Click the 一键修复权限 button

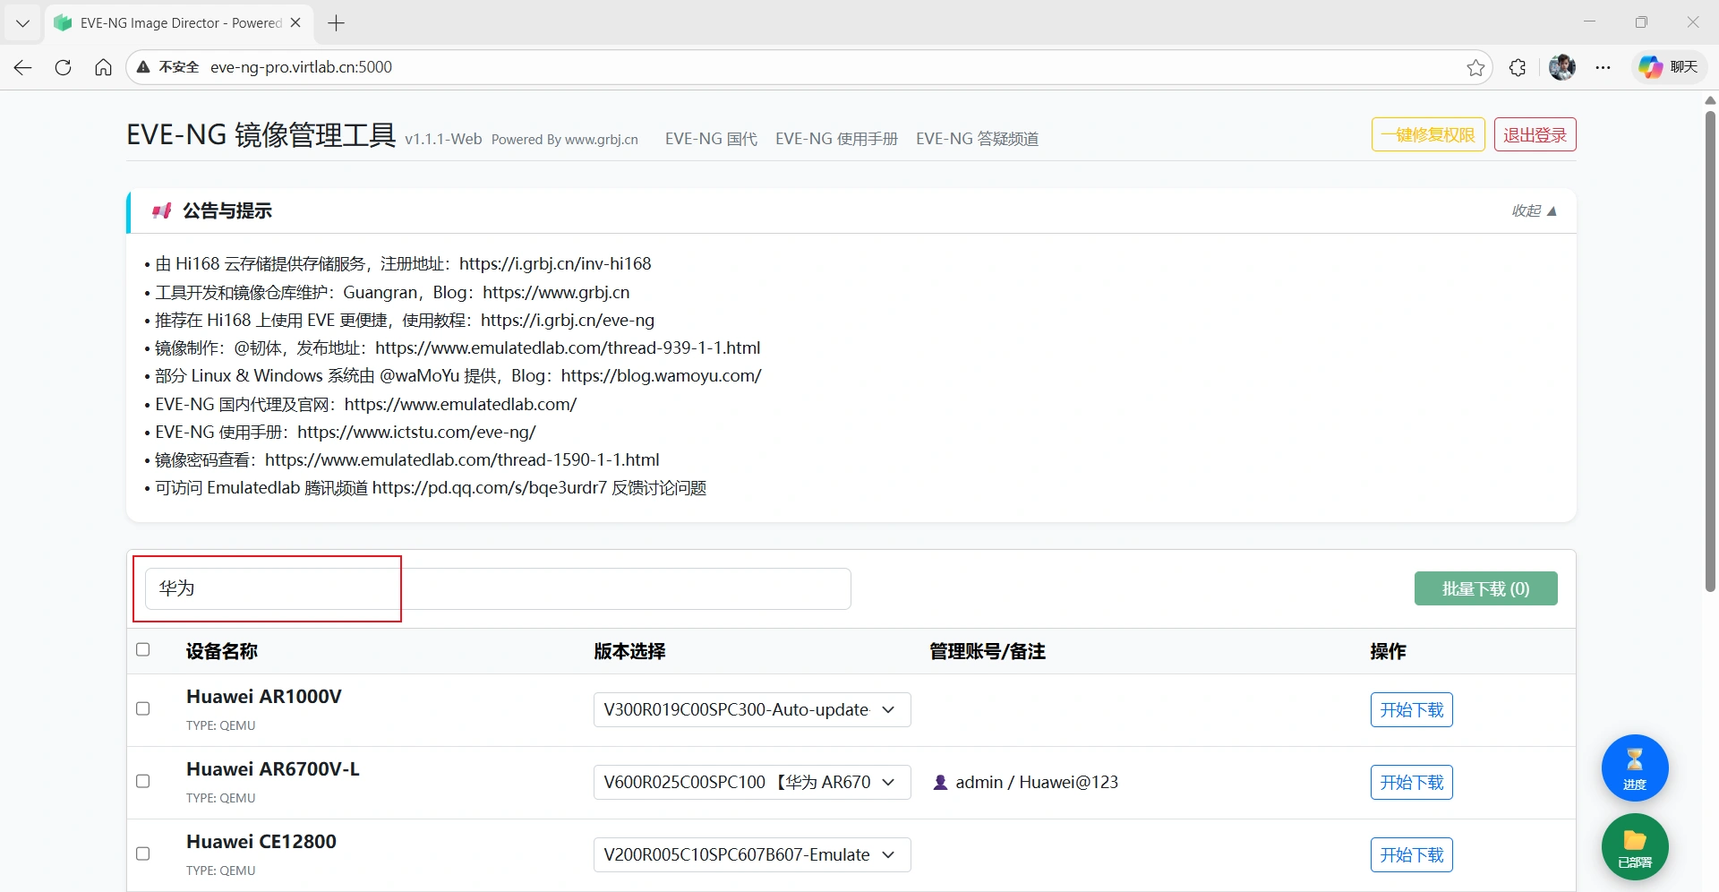tap(1428, 135)
